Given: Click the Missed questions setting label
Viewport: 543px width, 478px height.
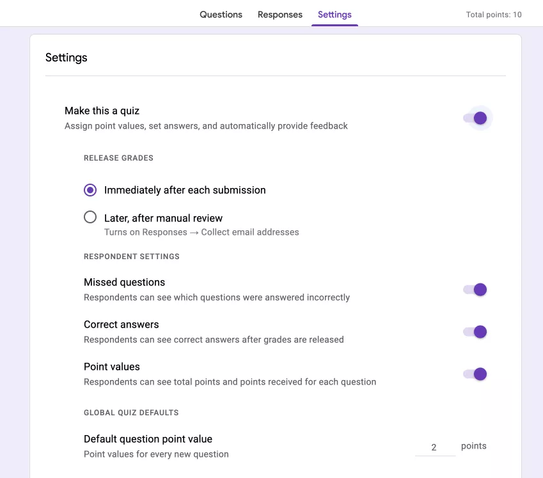Looking at the screenshot, I should [x=124, y=282].
